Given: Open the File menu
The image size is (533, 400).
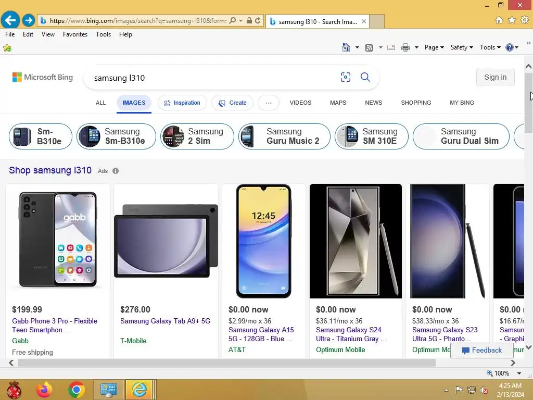Looking at the screenshot, I should click(x=10, y=34).
